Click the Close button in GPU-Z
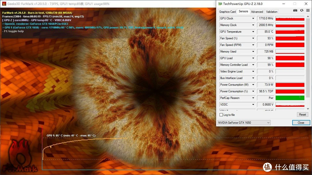 (x=301, y=123)
